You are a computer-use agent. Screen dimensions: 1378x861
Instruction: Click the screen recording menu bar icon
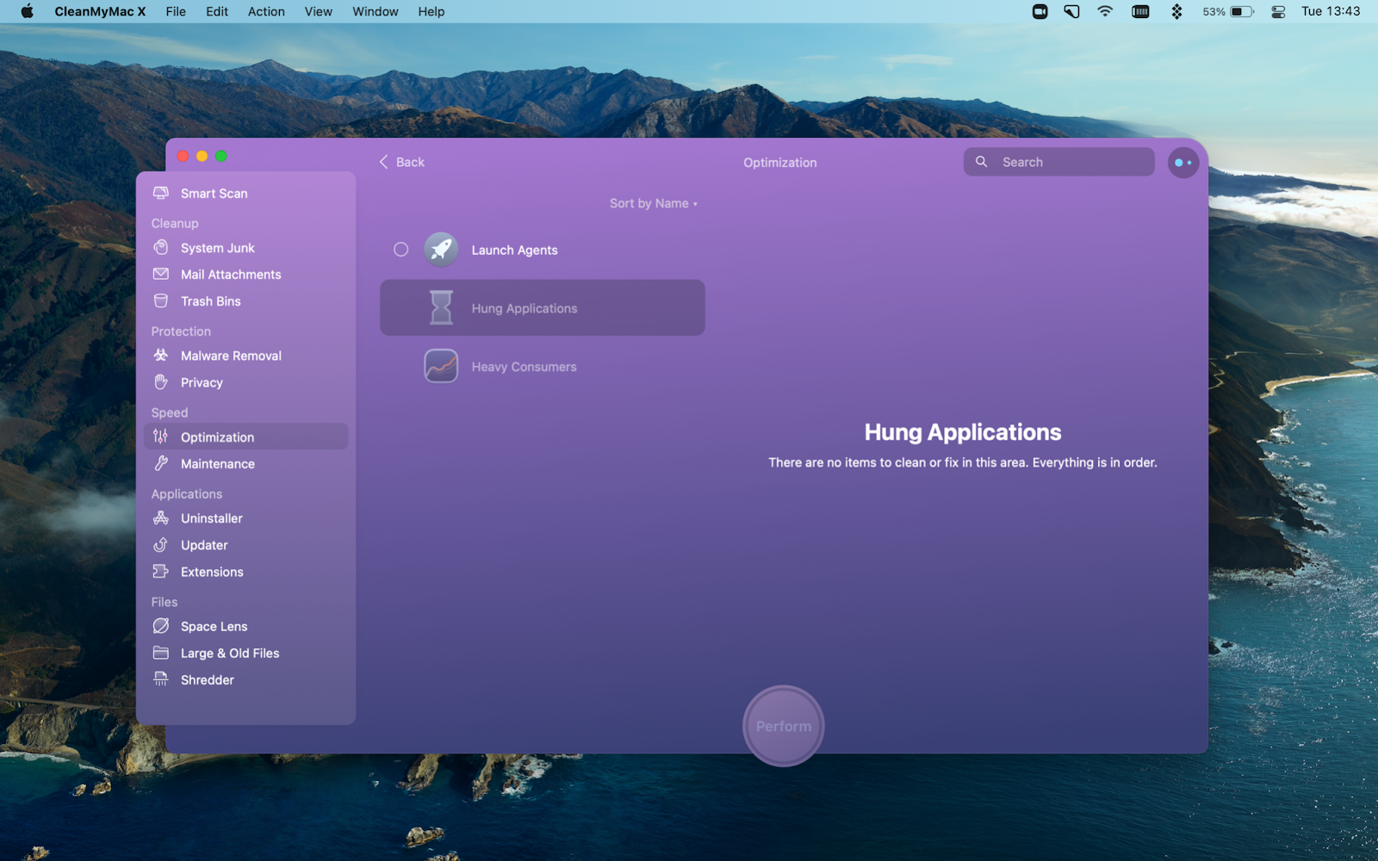point(1040,11)
